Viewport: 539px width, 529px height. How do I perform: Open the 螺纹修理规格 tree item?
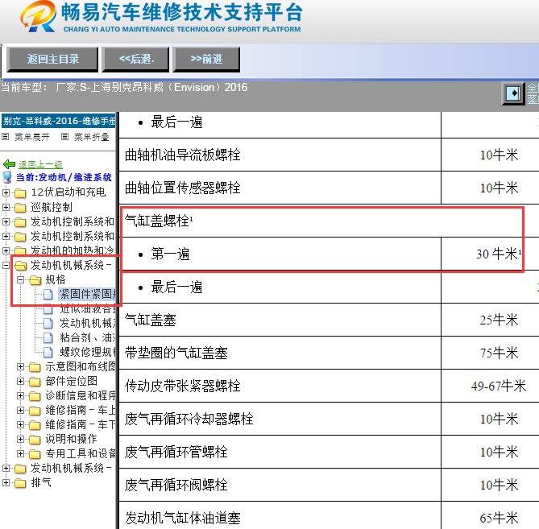[88, 352]
